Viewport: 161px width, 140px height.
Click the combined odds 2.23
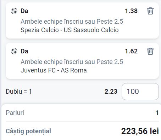point(111,92)
